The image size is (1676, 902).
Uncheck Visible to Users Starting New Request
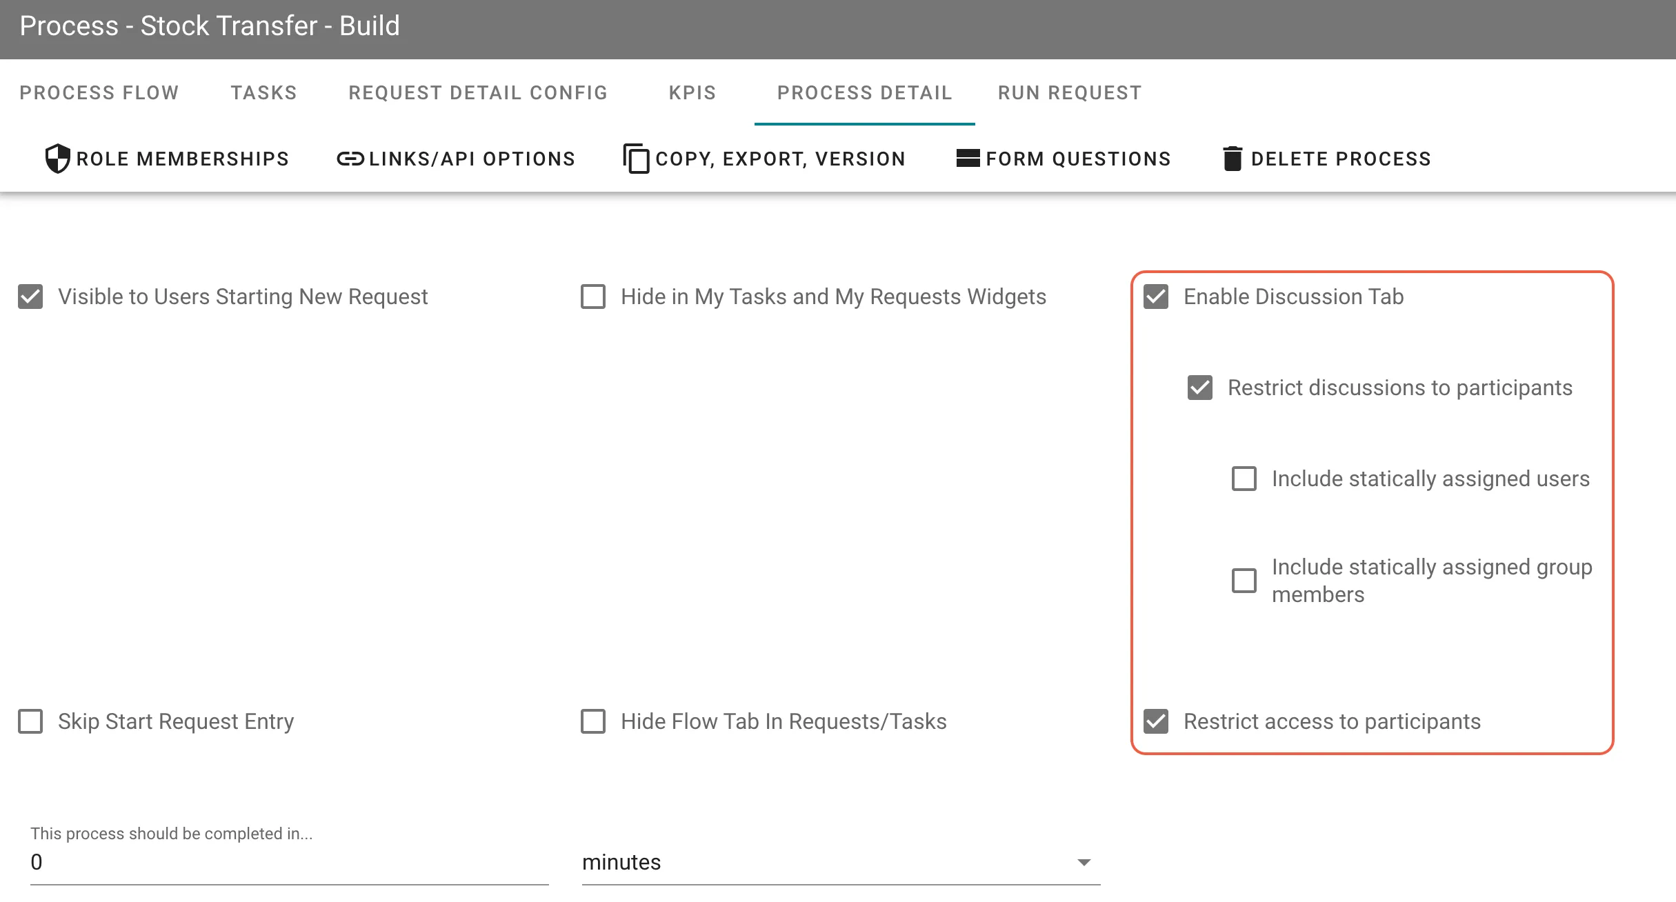[30, 297]
